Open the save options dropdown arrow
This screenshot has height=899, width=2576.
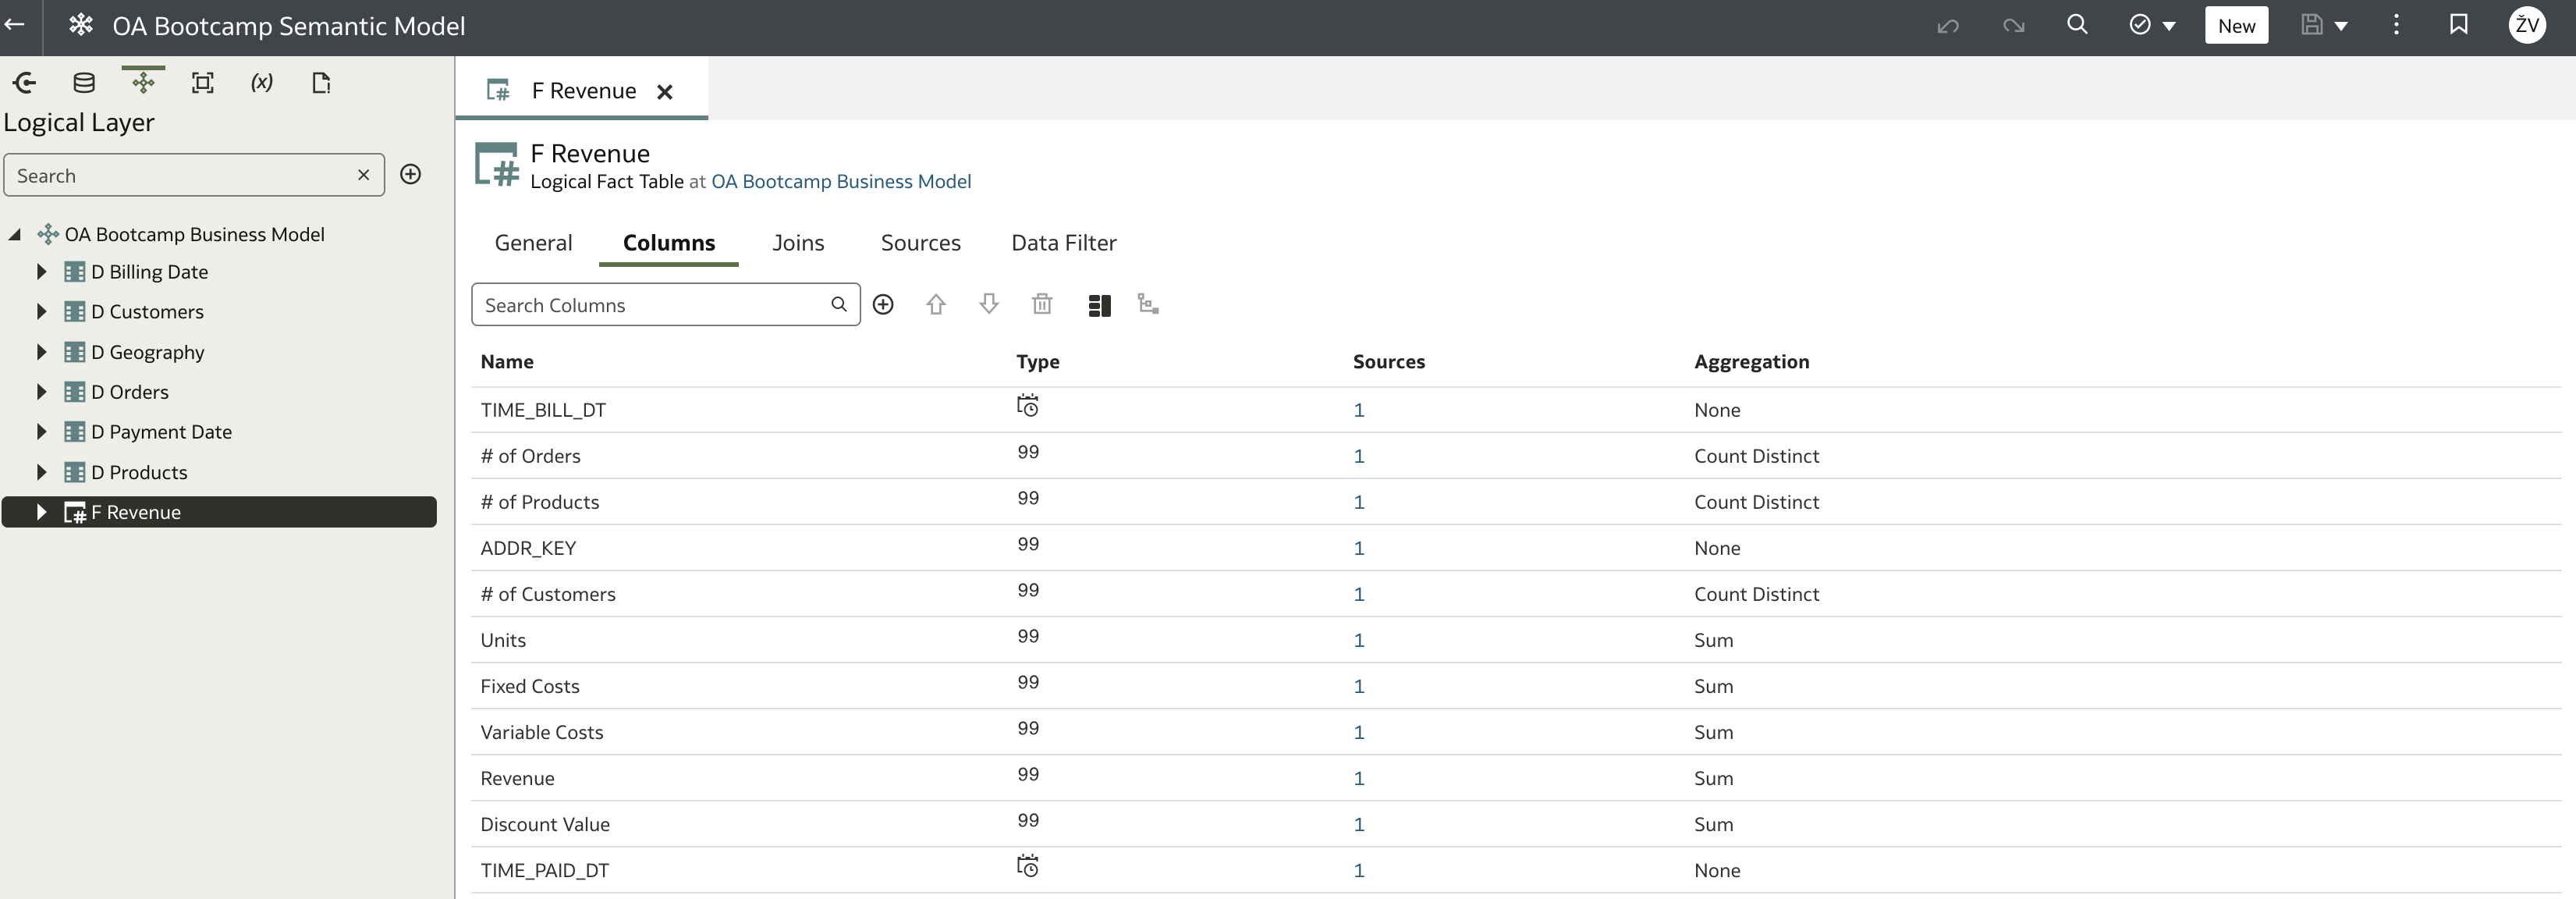click(2341, 27)
